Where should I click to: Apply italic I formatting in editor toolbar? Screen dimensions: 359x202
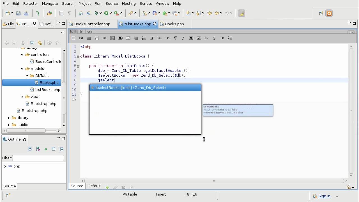pyautogui.click(x=183, y=38)
